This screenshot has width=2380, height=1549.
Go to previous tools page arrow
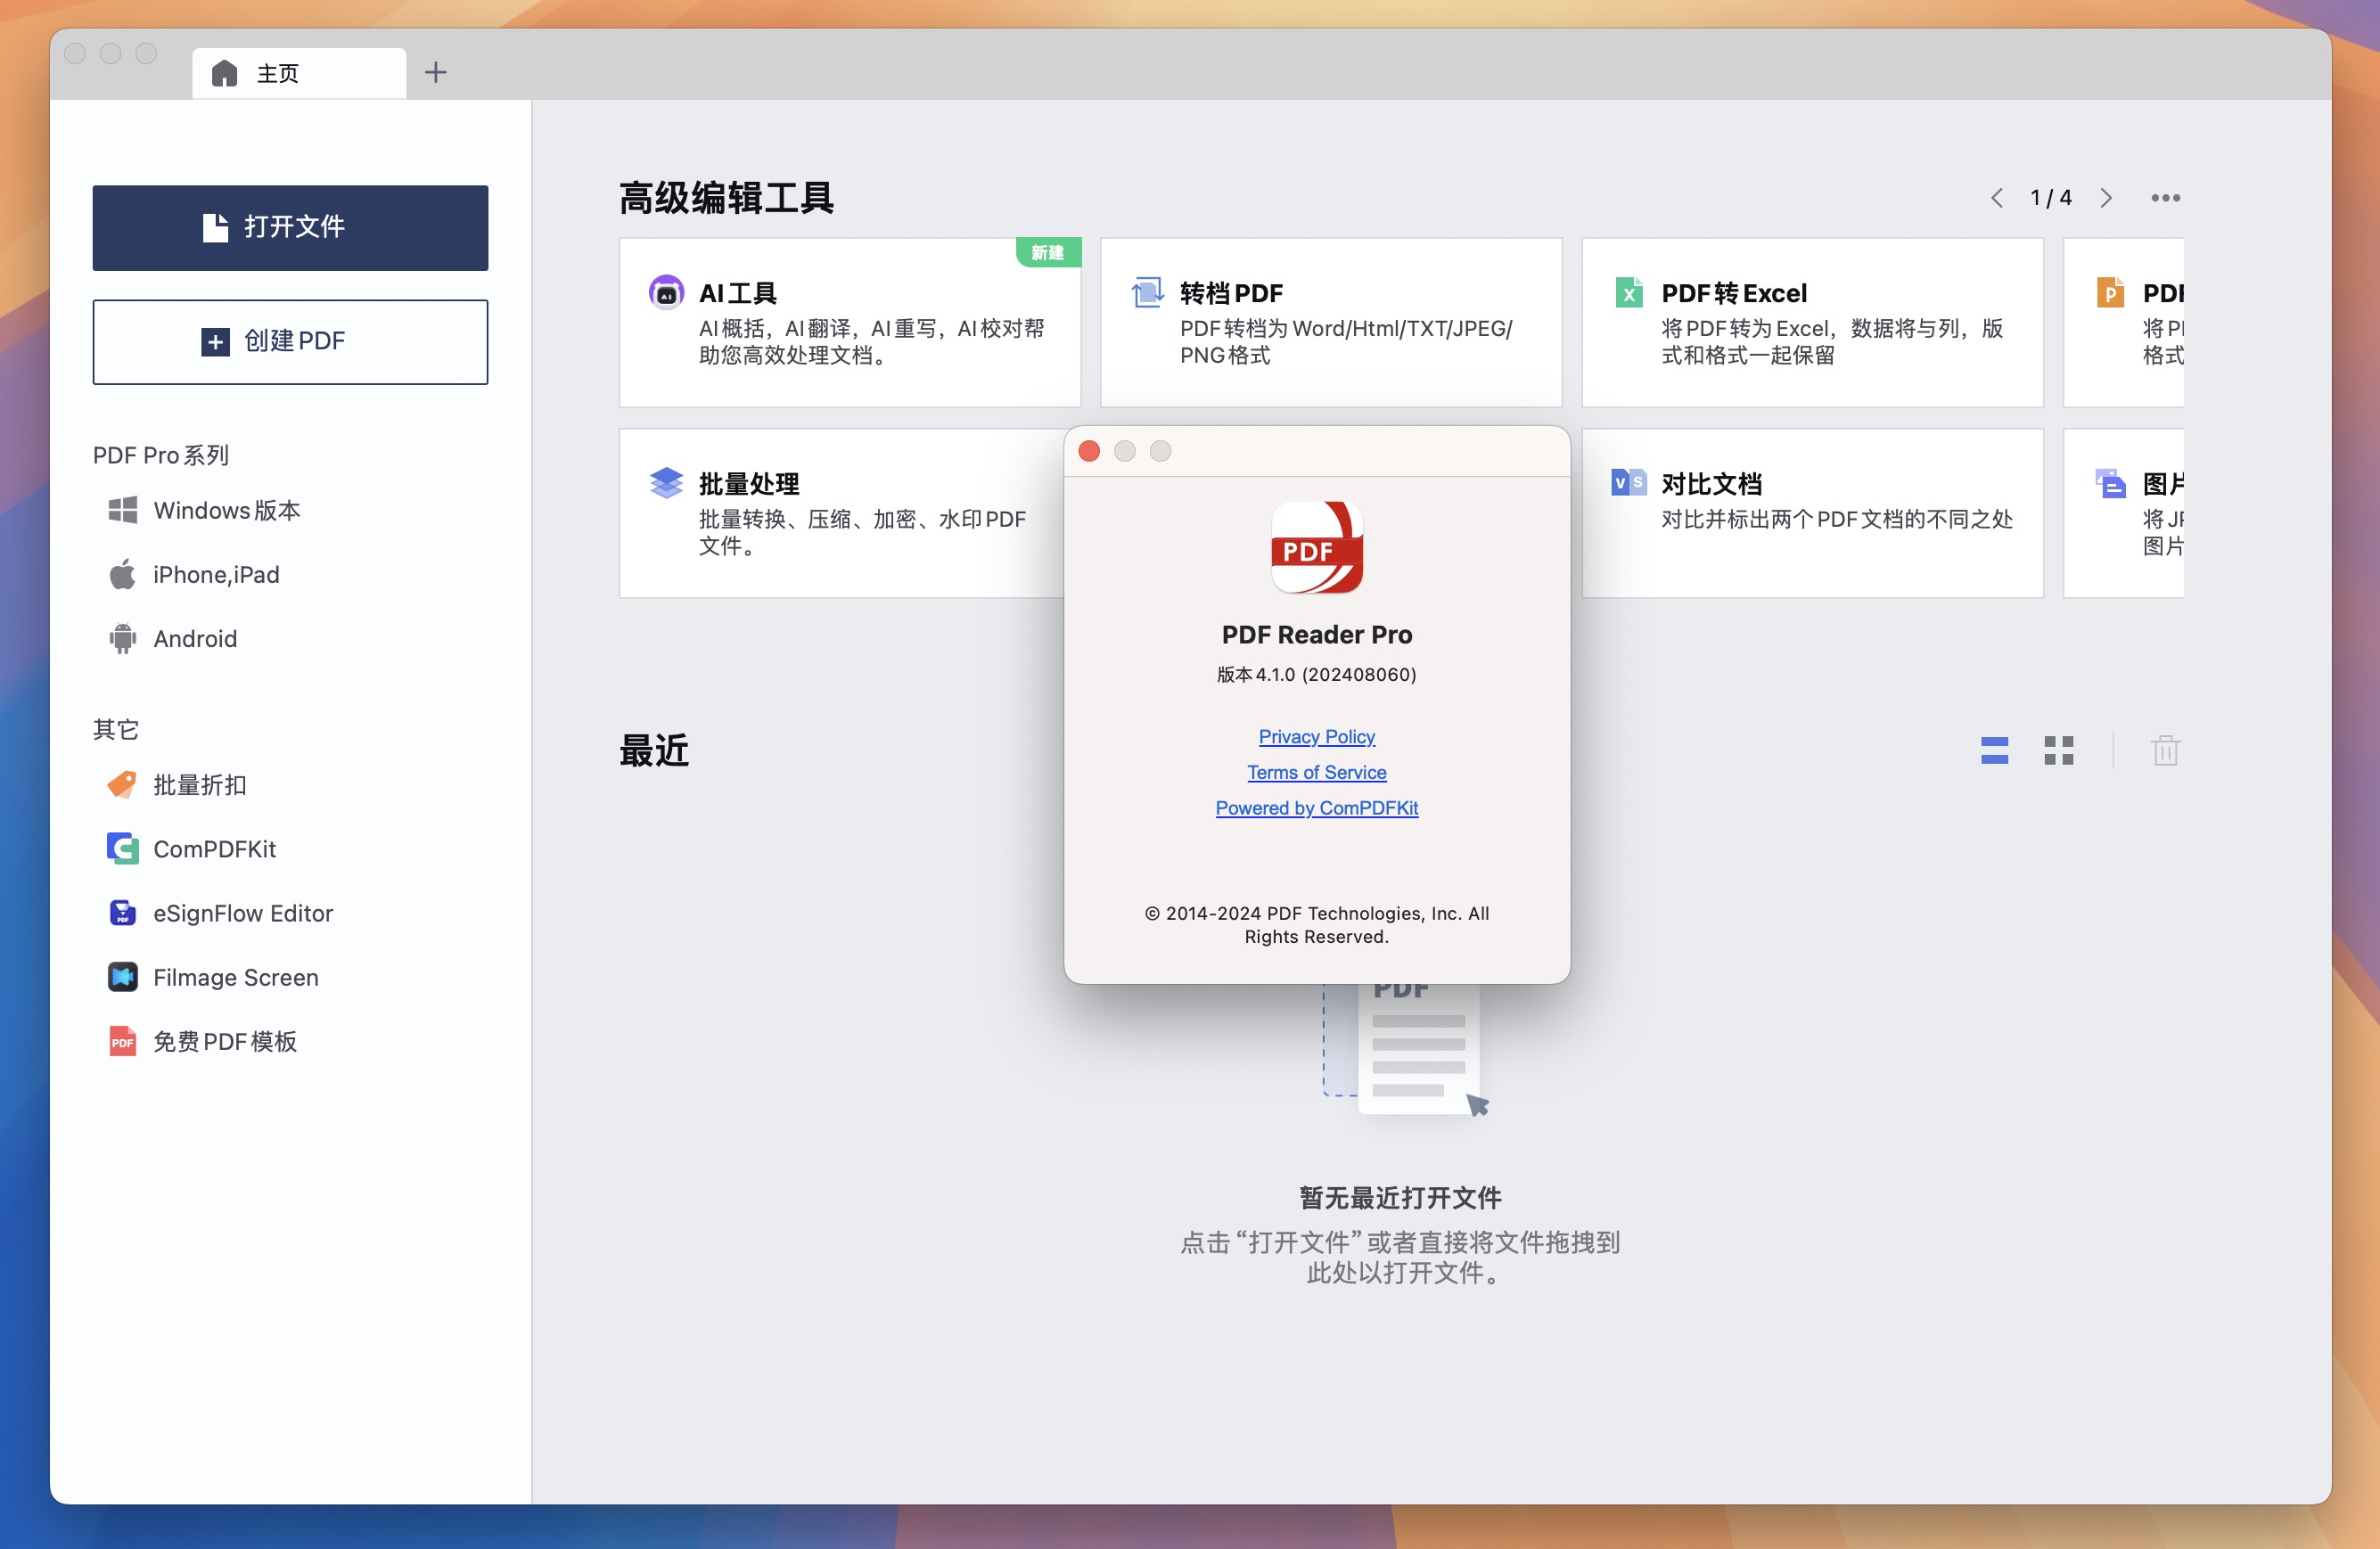[x=1996, y=198]
